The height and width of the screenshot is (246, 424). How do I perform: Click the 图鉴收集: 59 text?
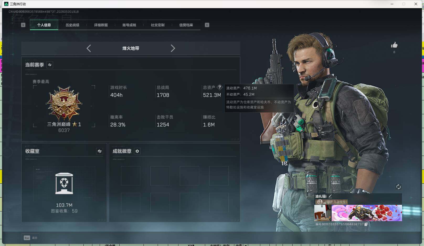pos(64,211)
